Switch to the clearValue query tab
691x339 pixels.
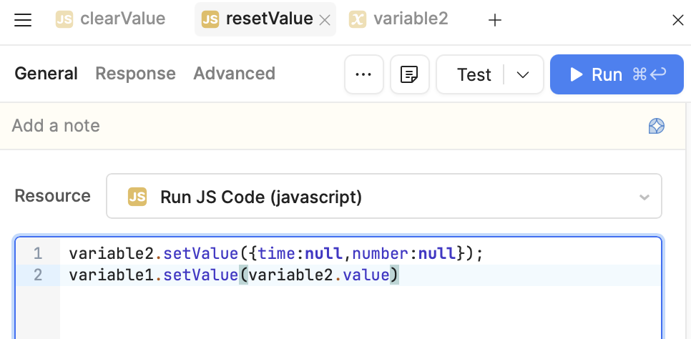click(111, 19)
